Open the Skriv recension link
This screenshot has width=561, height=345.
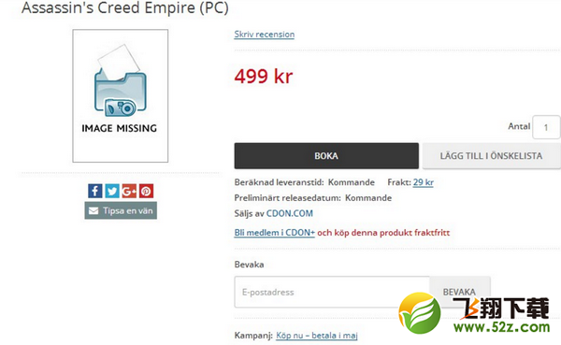265,35
